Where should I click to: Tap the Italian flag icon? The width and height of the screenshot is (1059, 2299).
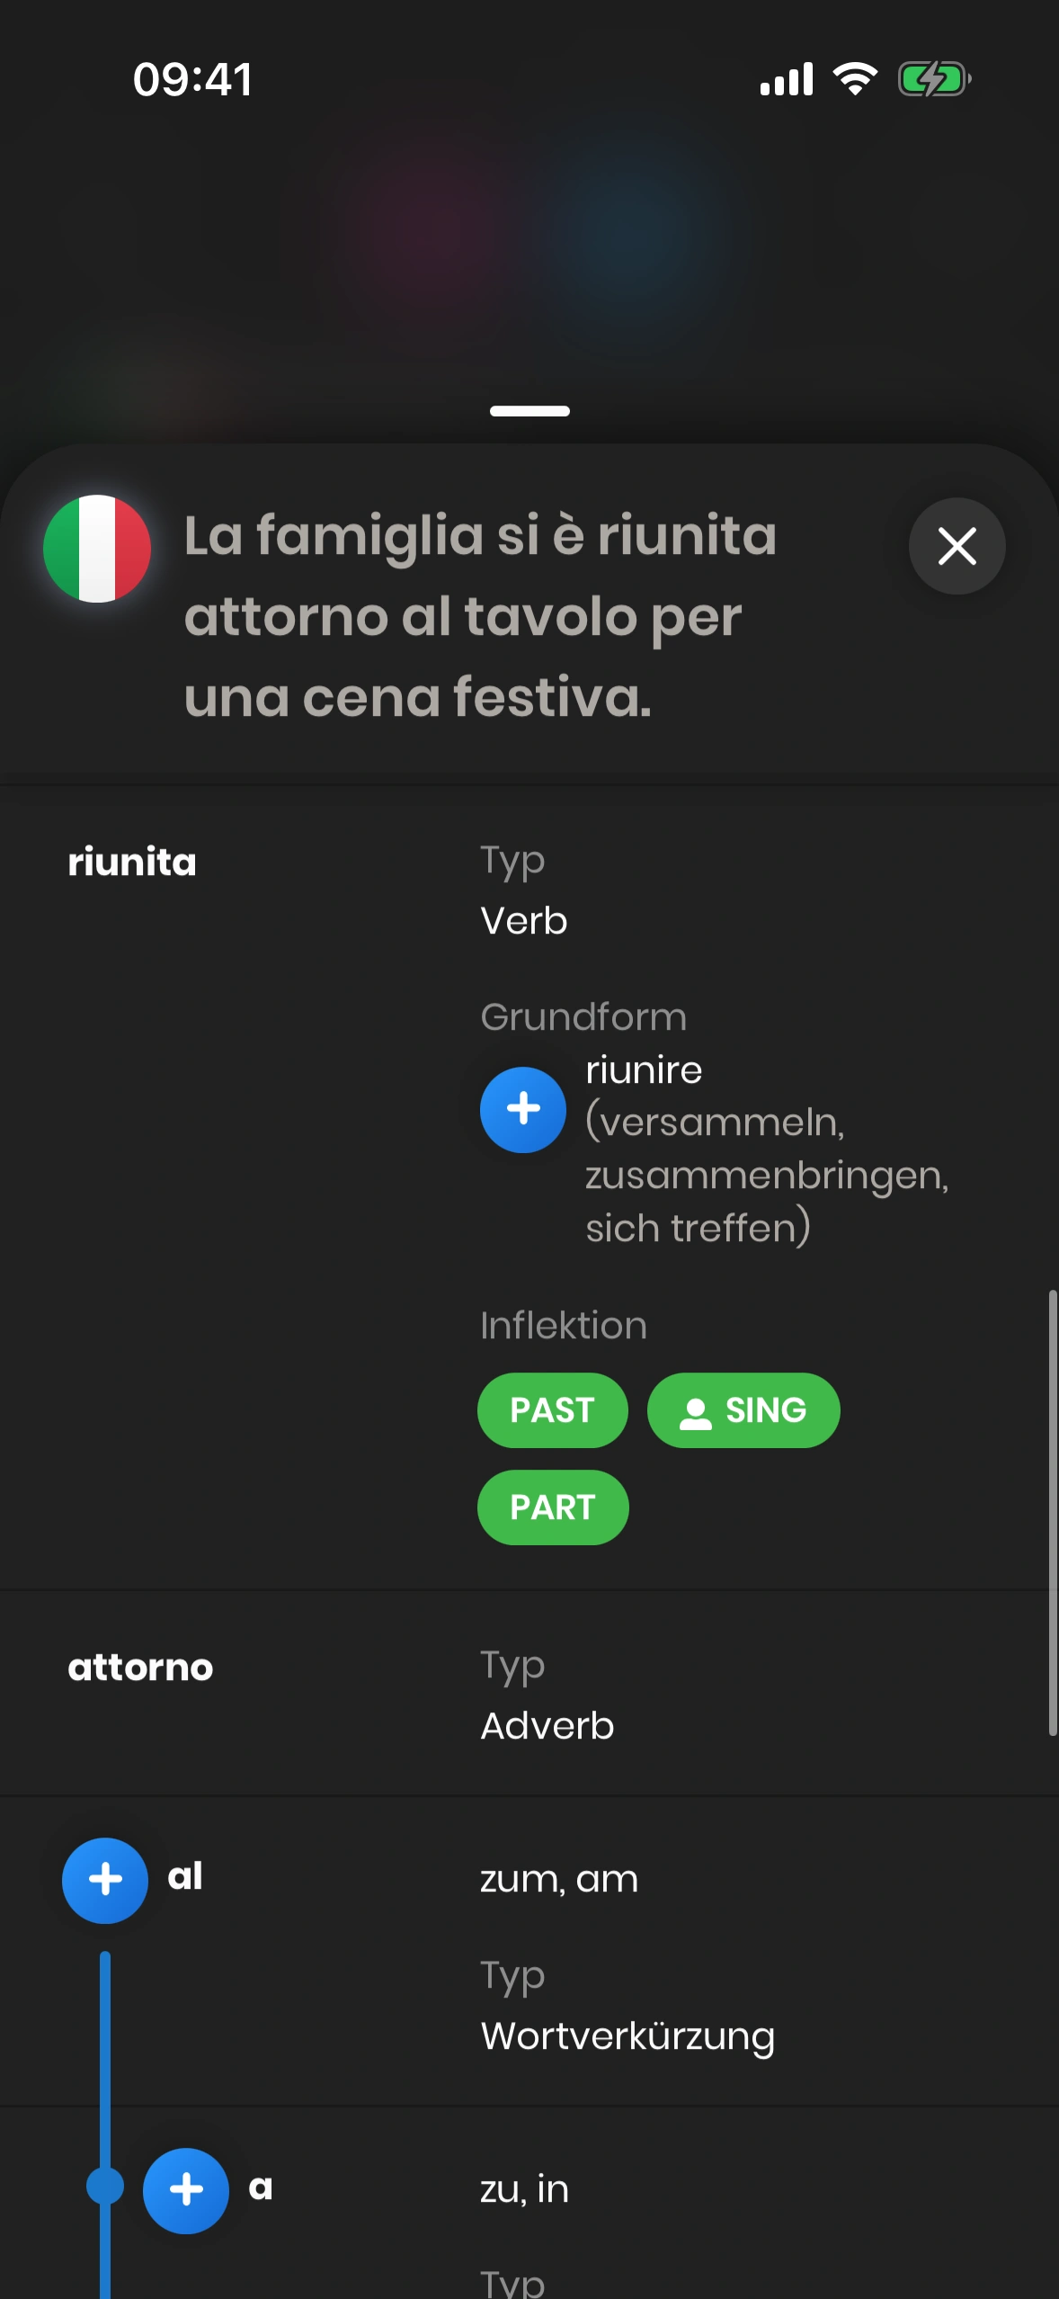[x=97, y=549]
